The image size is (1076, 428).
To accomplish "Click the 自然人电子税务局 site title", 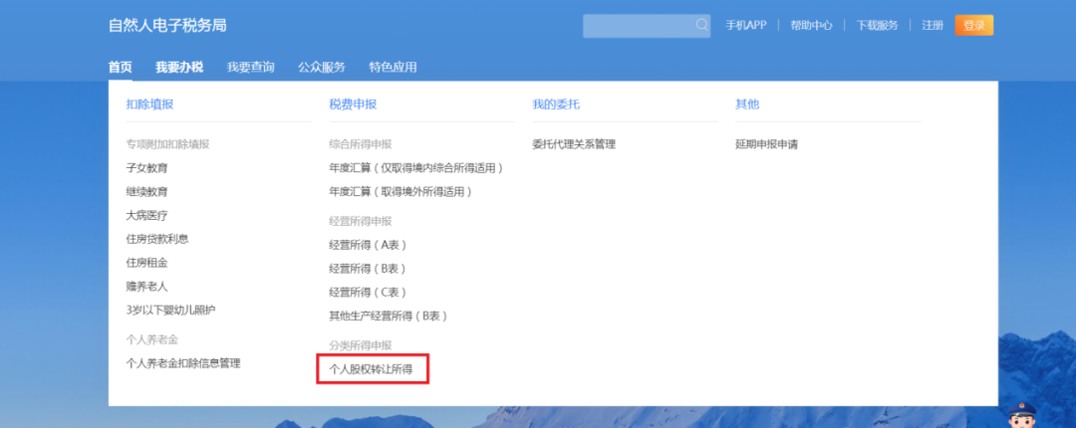I will point(167,25).
